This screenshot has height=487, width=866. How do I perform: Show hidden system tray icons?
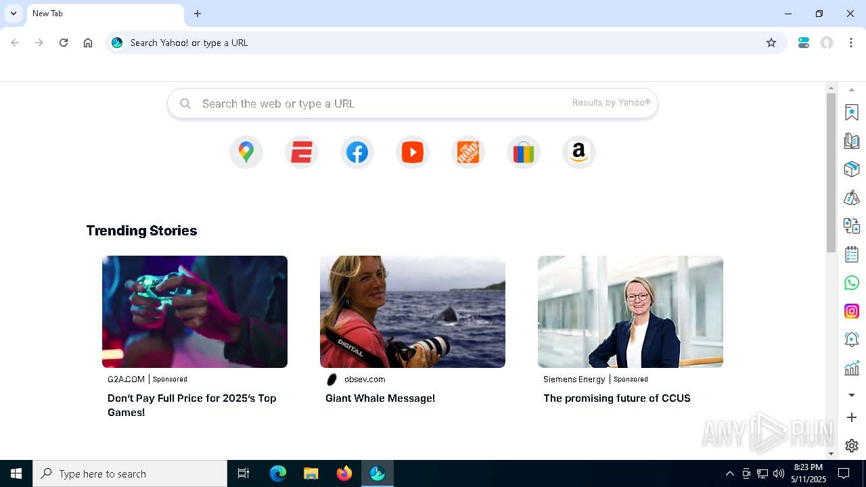coord(729,473)
